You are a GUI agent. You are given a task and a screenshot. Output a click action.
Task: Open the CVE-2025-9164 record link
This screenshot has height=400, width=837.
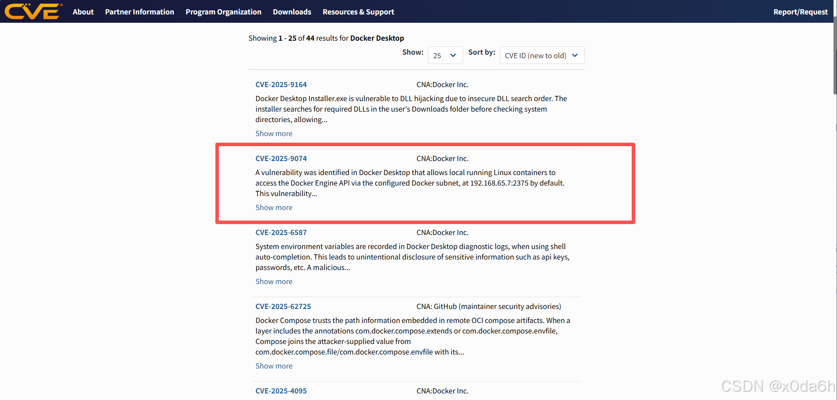[x=281, y=84]
